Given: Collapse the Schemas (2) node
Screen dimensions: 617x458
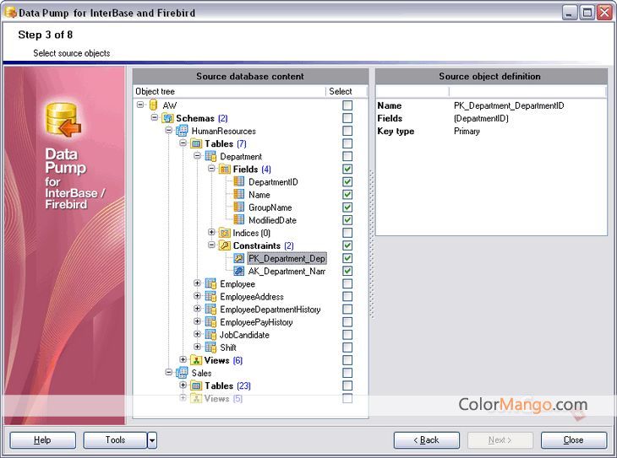Looking at the screenshot, I should click(154, 117).
